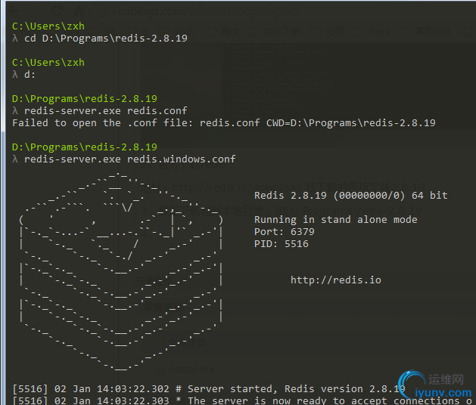The width and height of the screenshot is (476, 405).
Task: Click the http://redis.io URL text
Action: coord(336,280)
